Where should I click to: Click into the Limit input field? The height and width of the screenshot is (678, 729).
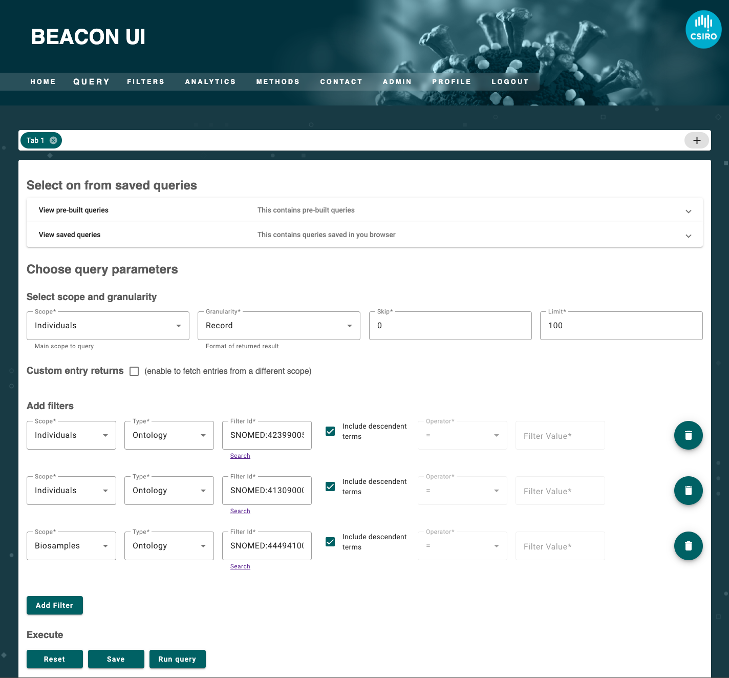tap(620, 326)
